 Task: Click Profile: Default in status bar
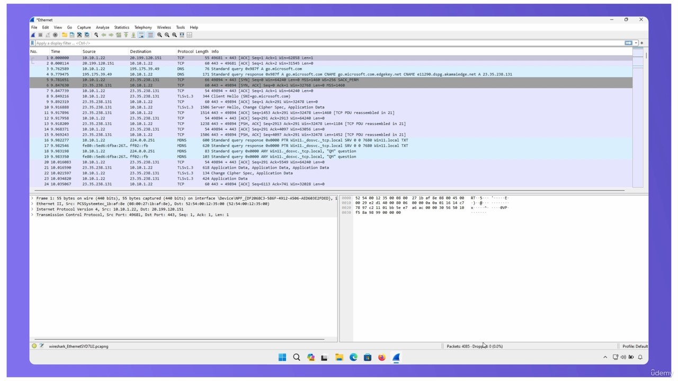[635, 346]
